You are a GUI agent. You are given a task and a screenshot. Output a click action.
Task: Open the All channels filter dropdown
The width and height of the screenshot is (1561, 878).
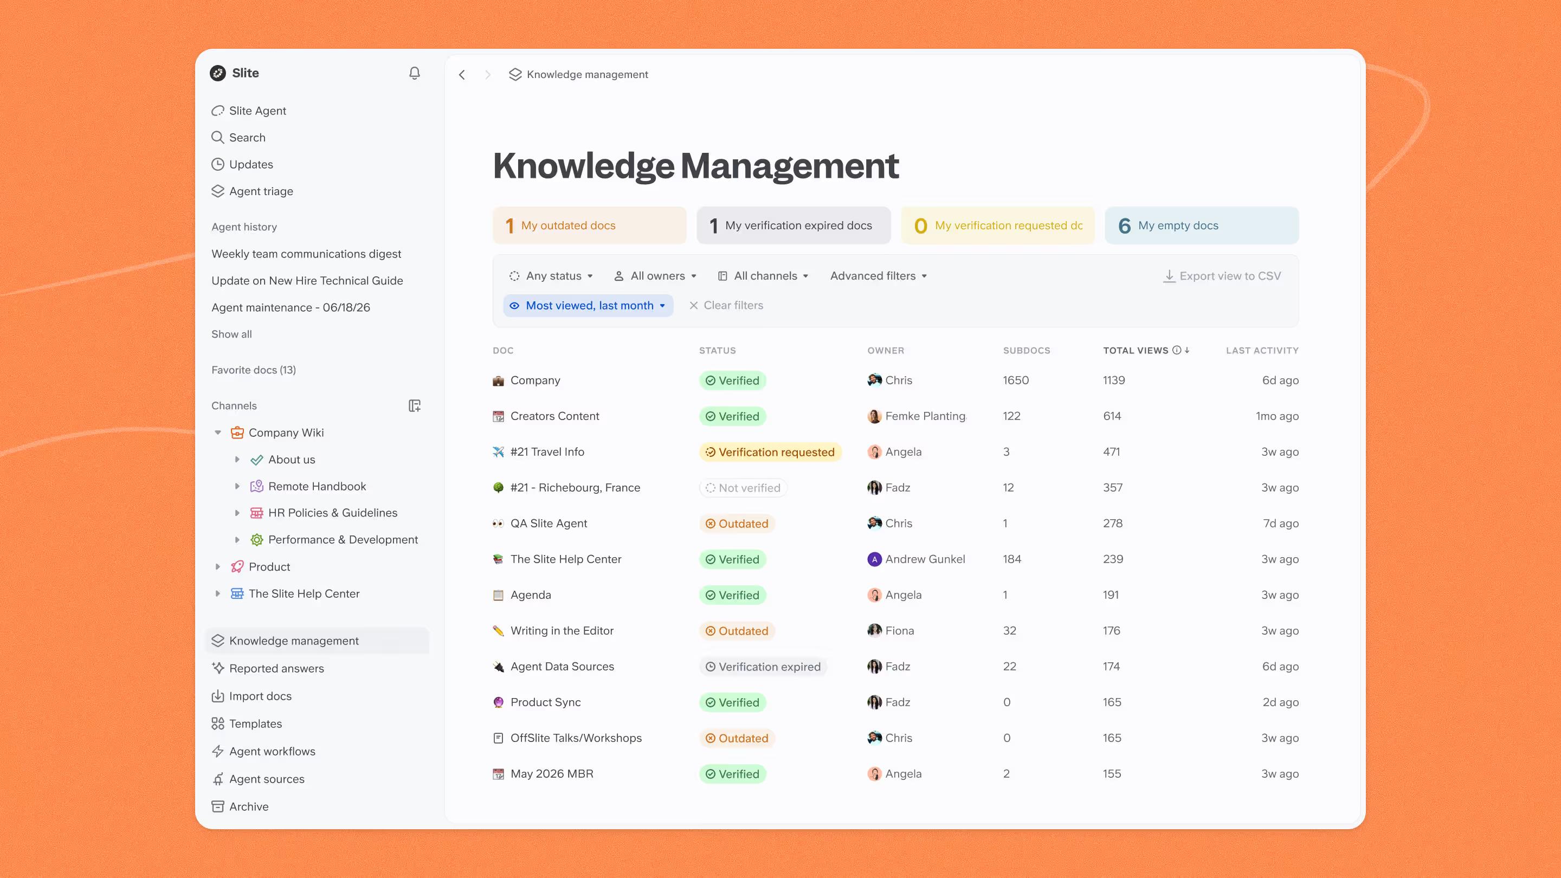point(764,276)
